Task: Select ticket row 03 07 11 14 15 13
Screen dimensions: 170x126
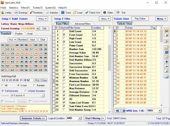Action: coord(136,31)
